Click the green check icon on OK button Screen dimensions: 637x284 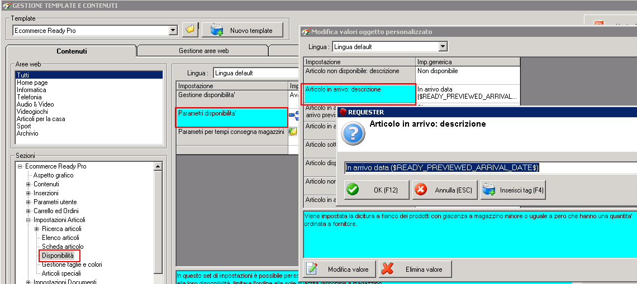tap(353, 190)
